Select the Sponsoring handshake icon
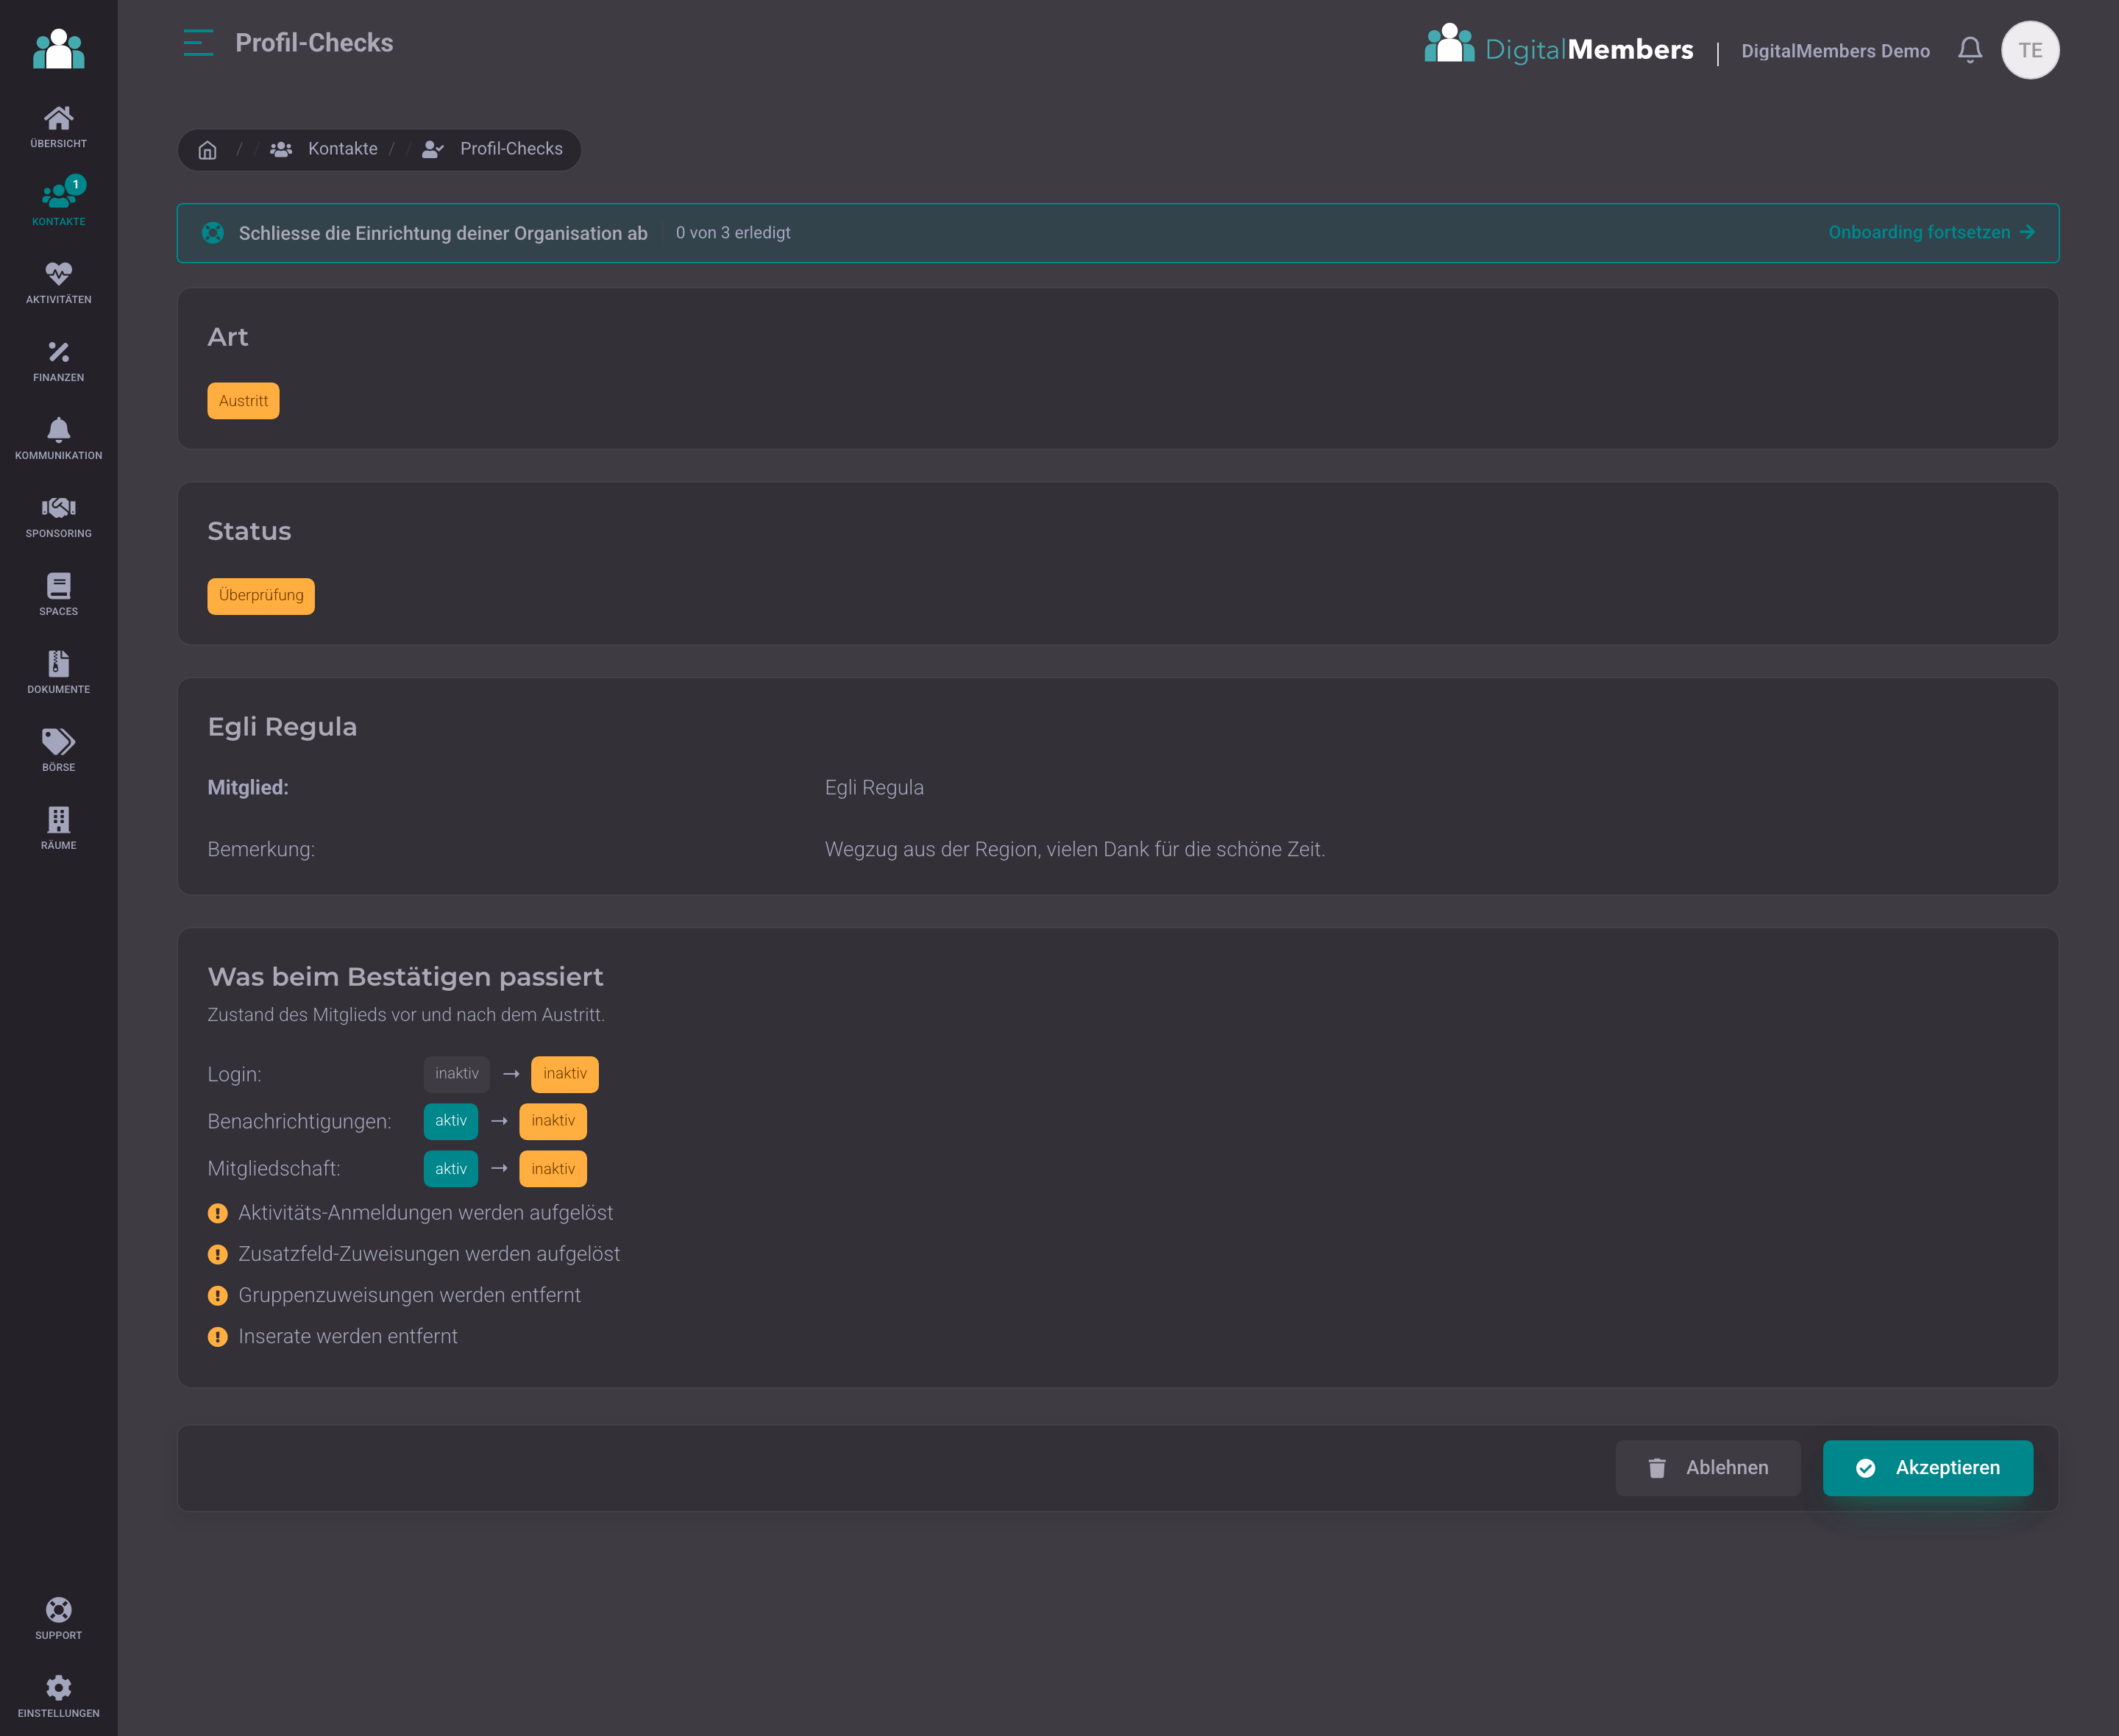 pyautogui.click(x=58, y=507)
